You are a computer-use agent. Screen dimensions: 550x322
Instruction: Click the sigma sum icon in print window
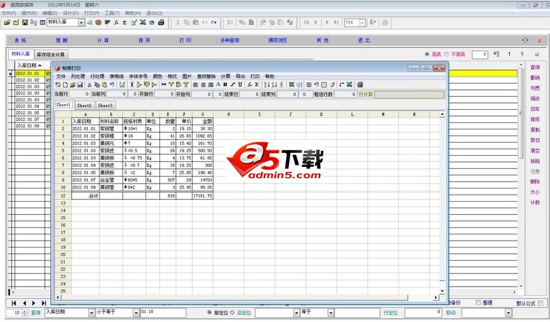coord(257,84)
